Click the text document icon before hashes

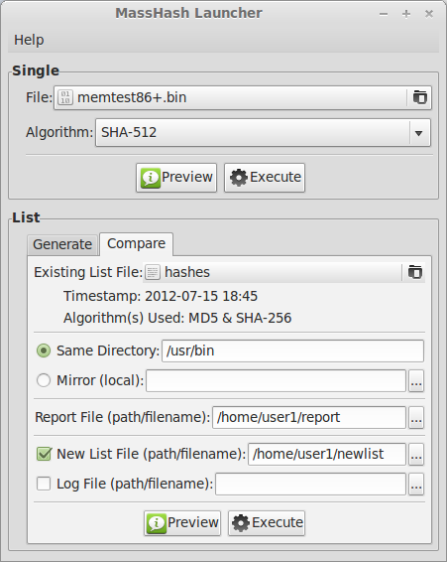pyautogui.click(x=153, y=272)
